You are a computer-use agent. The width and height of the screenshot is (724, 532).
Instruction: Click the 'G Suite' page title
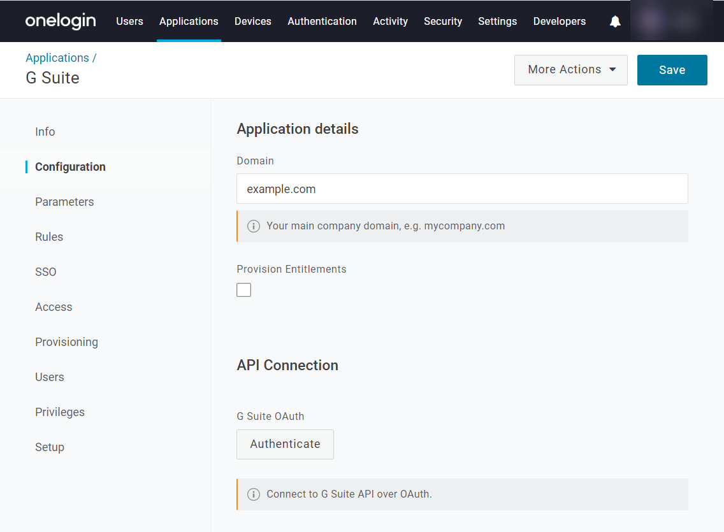pos(53,78)
